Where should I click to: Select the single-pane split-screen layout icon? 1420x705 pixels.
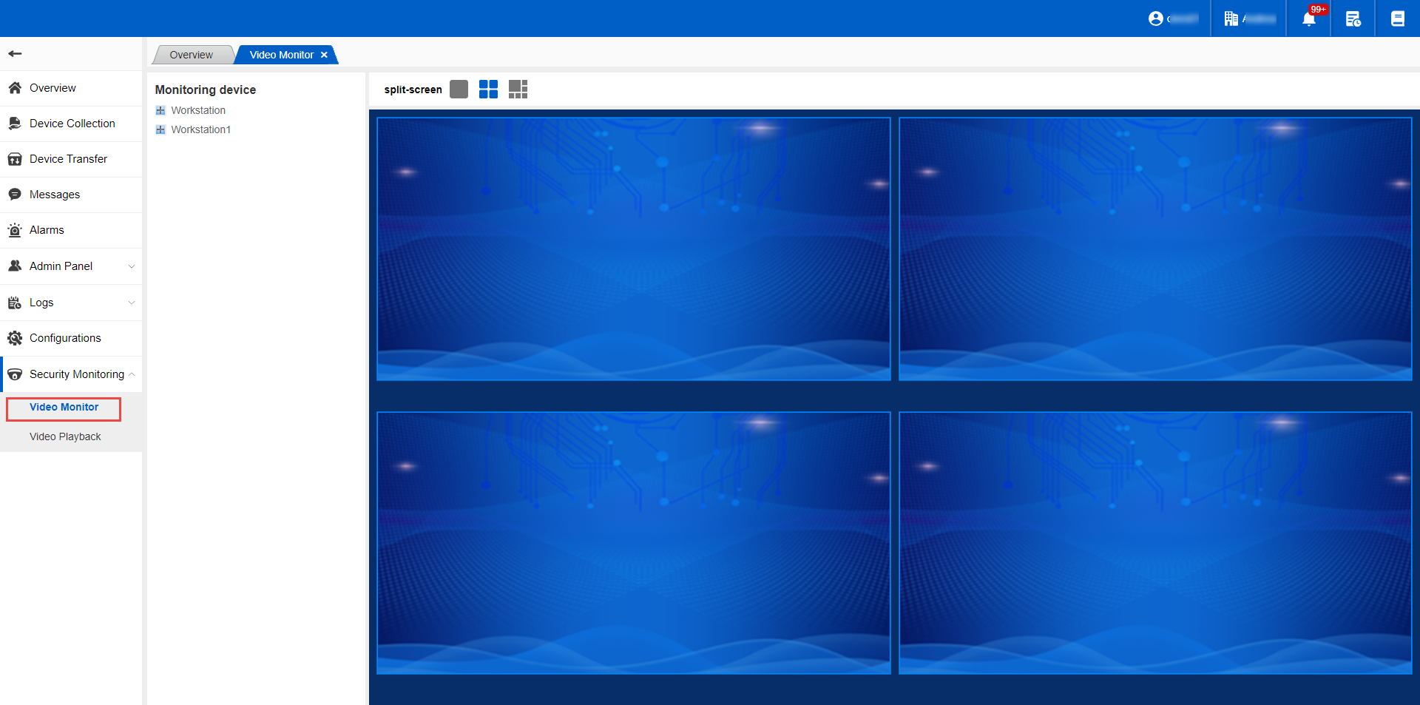459,90
